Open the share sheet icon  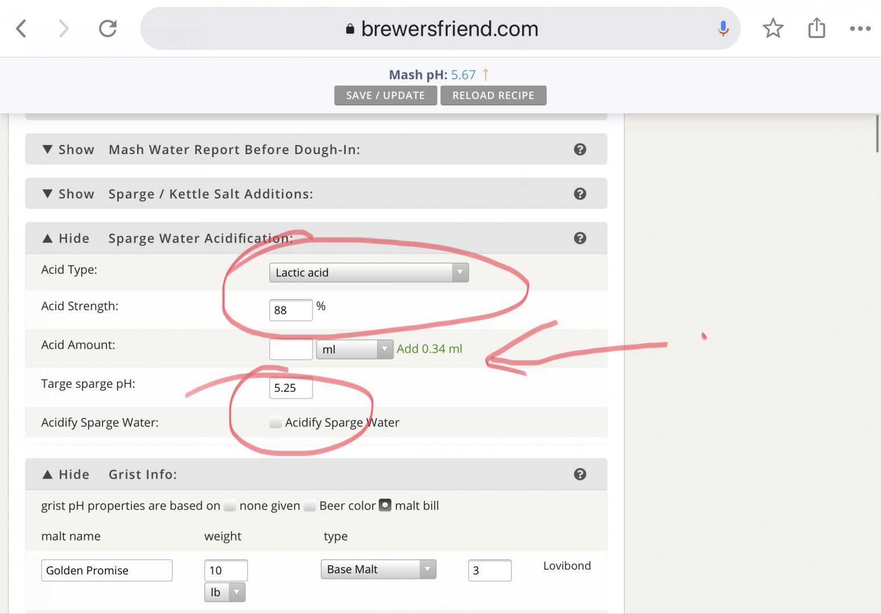click(x=816, y=28)
